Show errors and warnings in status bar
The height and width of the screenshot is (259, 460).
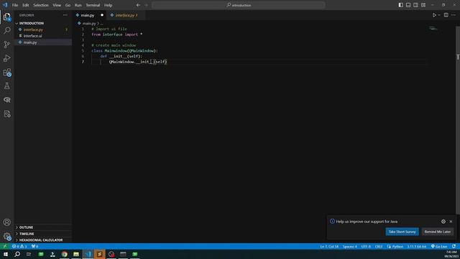(19, 246)
